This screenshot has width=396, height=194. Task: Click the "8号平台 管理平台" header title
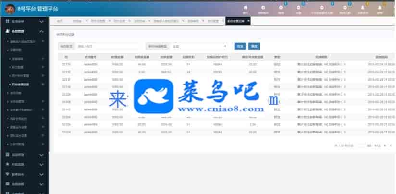coord(37,9)
